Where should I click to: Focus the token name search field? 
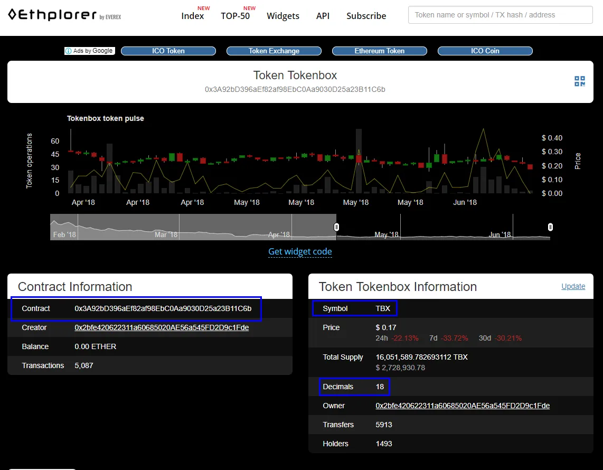pyautogui.click(x=501, y=15)
